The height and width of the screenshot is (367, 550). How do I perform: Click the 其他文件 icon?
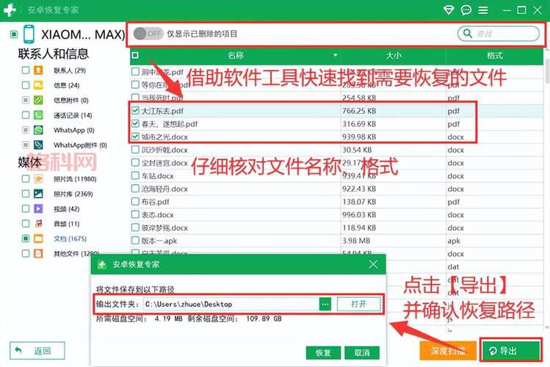[x=38, y=253]
